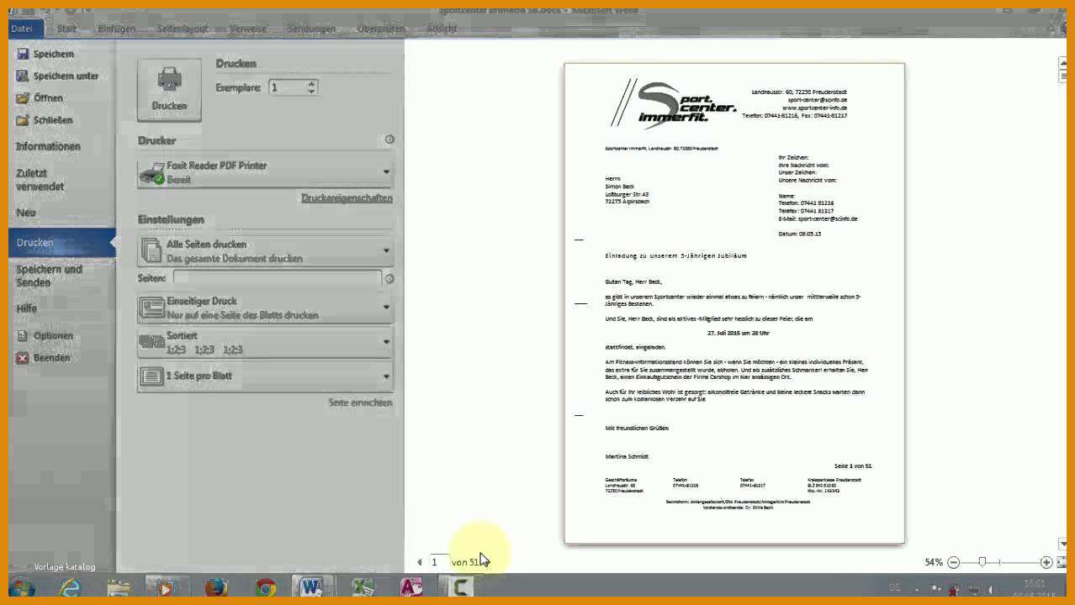Click the preview scrollbar down arrow
Viewport: 1075px width, 605px height.
coord(1062,544)
